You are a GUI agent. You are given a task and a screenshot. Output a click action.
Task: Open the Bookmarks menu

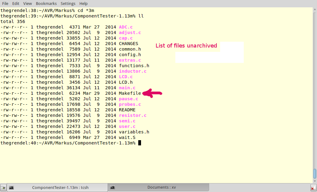pos(46,3)
